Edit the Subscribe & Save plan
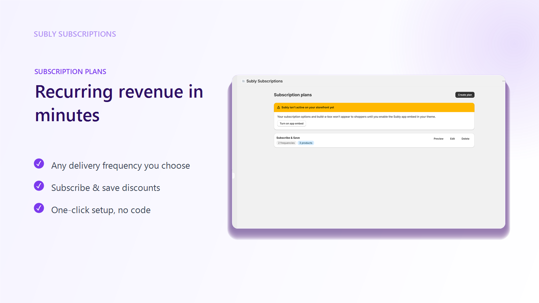This screenshot has height=303, width=539. click(452, 139)
